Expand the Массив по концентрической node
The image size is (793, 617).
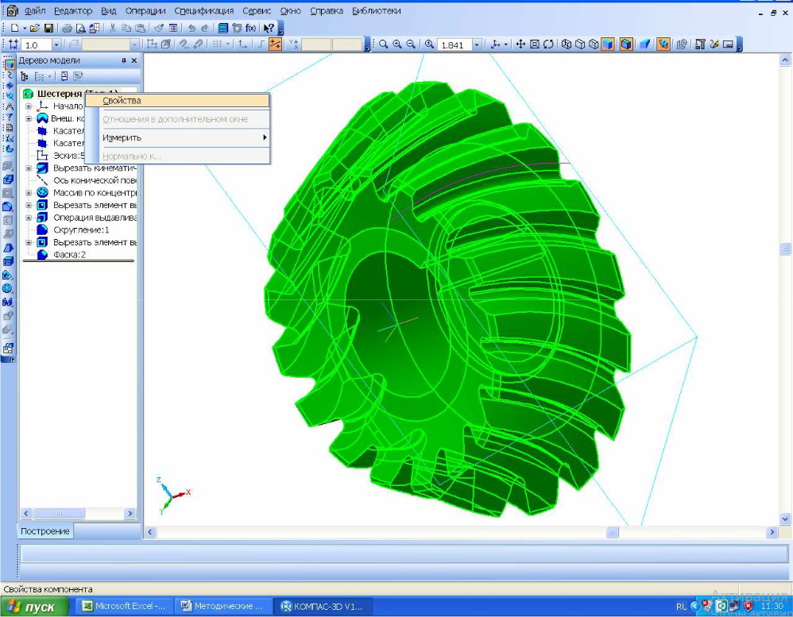pyautogui.click(x=29, y=193)
